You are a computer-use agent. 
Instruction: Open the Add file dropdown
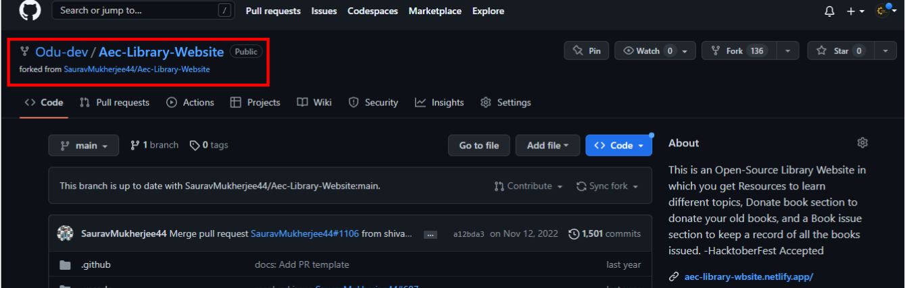548,145
